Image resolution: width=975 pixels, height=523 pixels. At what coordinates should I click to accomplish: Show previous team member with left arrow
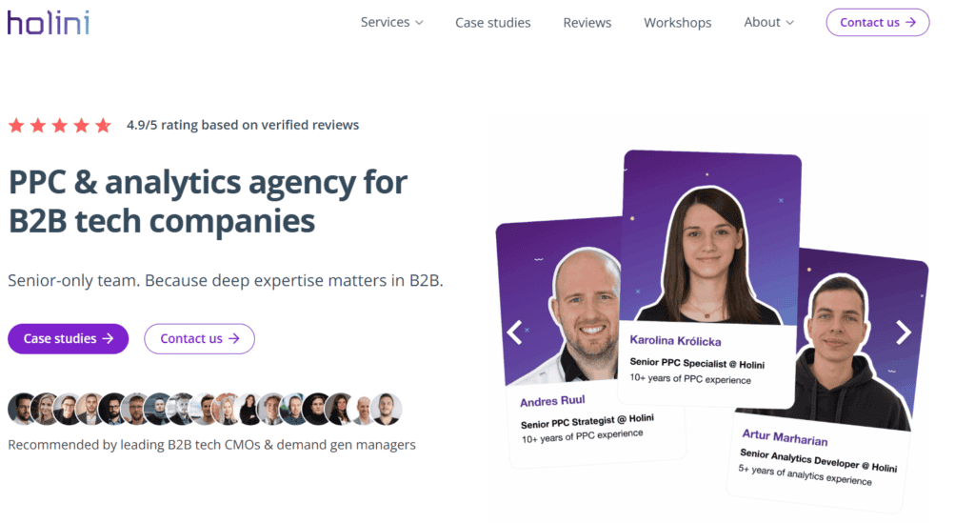click(x=515, y=332)
